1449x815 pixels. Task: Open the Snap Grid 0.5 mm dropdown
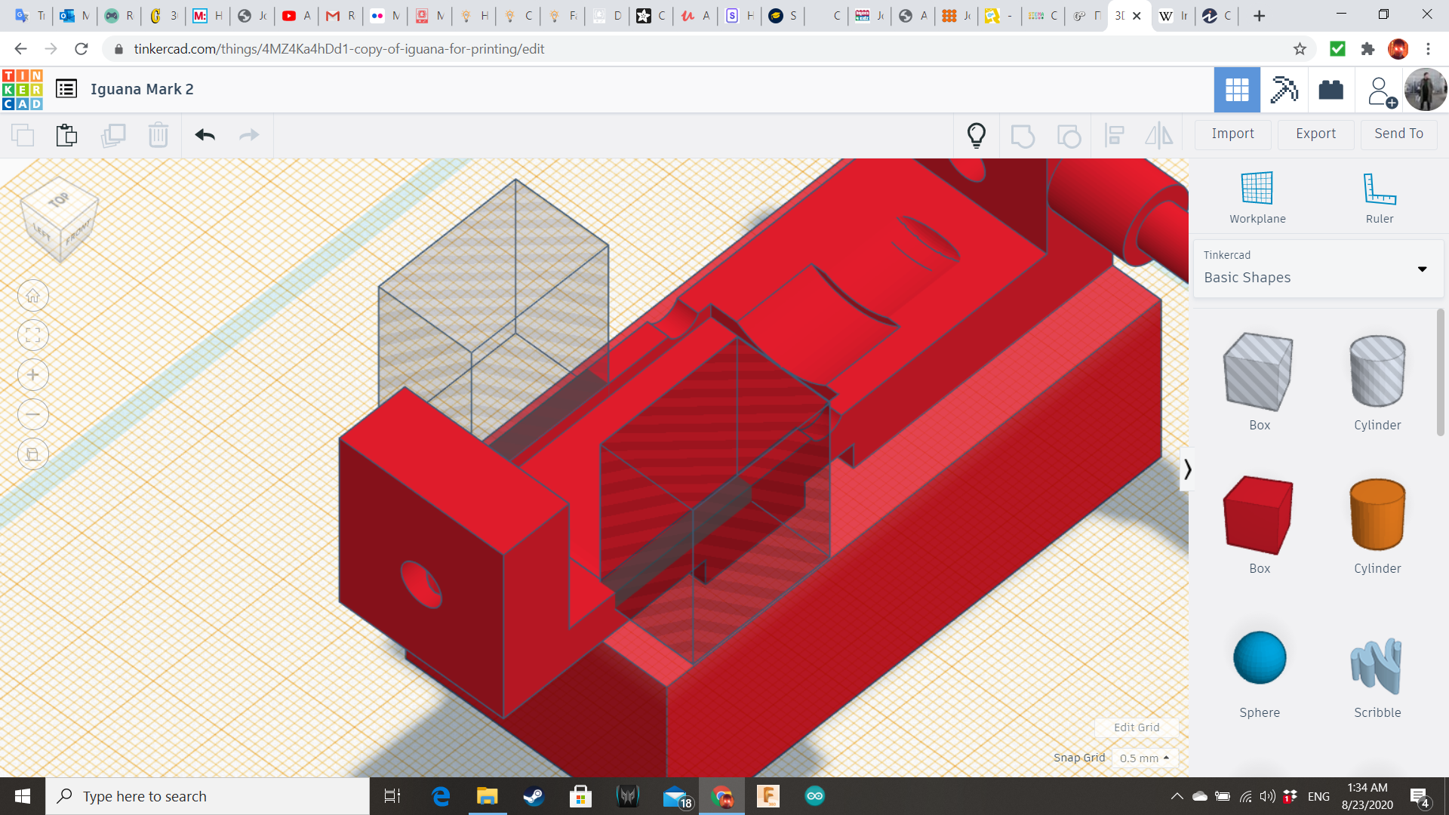1144,758
